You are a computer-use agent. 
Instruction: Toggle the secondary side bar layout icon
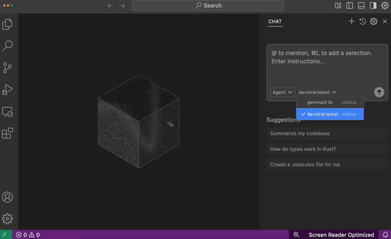(373, 5)
